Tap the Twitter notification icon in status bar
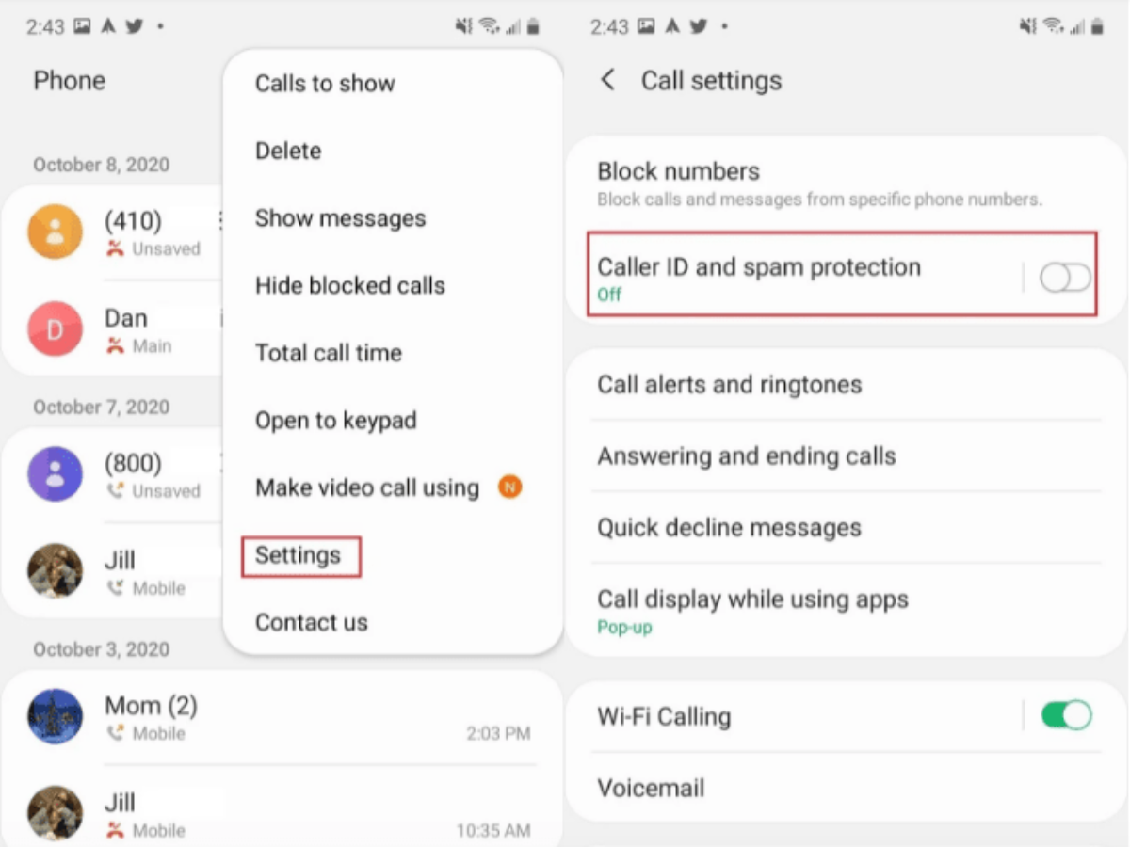 (x=134, y=26)
